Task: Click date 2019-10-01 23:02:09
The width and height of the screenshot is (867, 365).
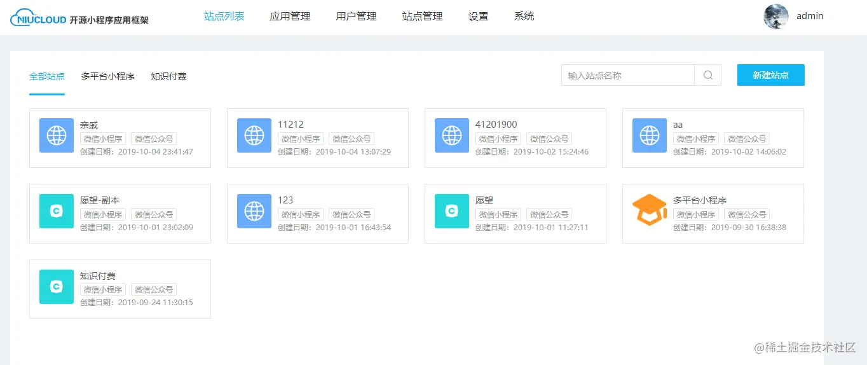Action: [x=156, y=228]
